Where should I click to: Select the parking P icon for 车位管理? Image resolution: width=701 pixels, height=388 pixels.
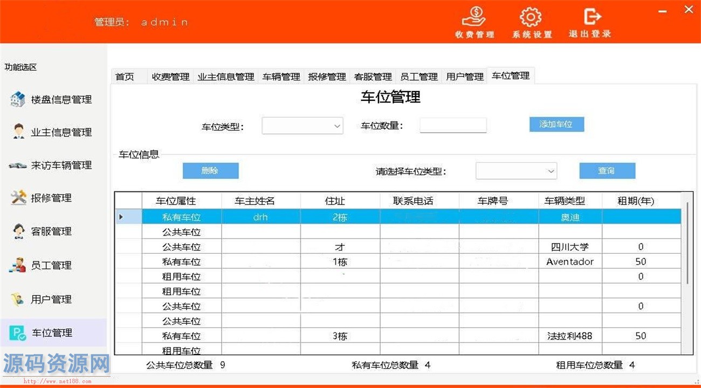[17, 333]
